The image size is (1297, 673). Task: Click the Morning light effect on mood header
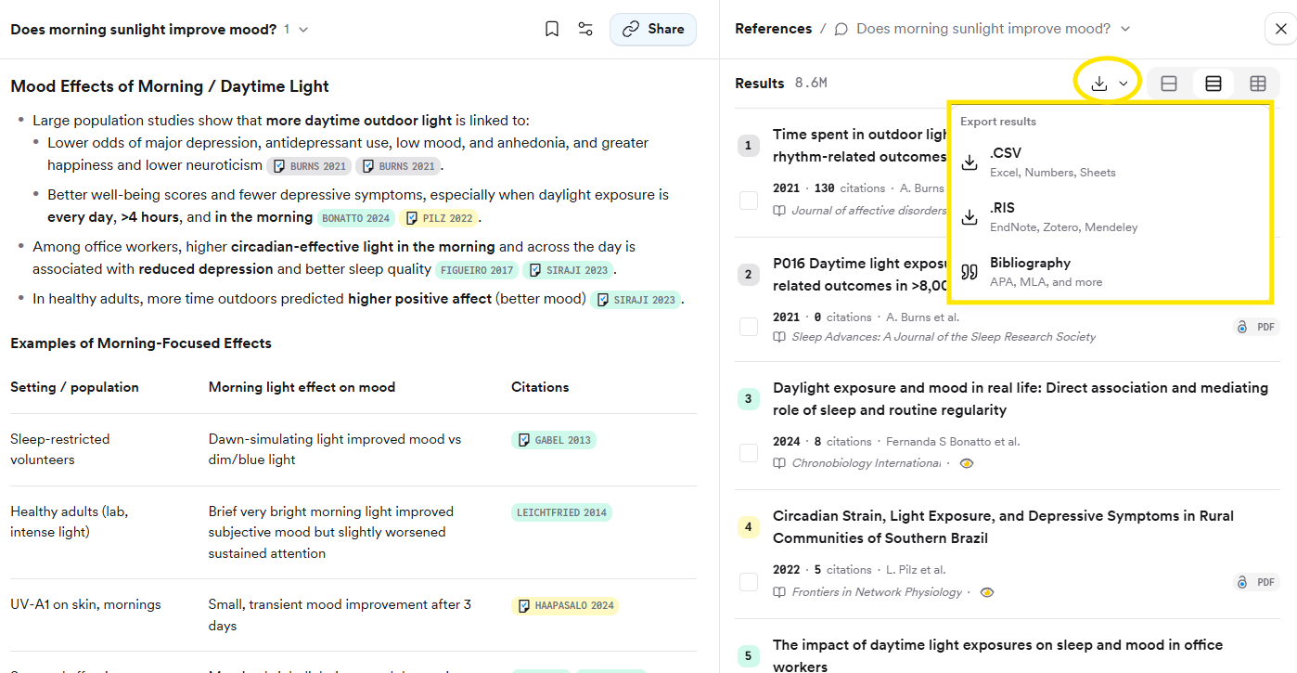click(x=302, y=387)
